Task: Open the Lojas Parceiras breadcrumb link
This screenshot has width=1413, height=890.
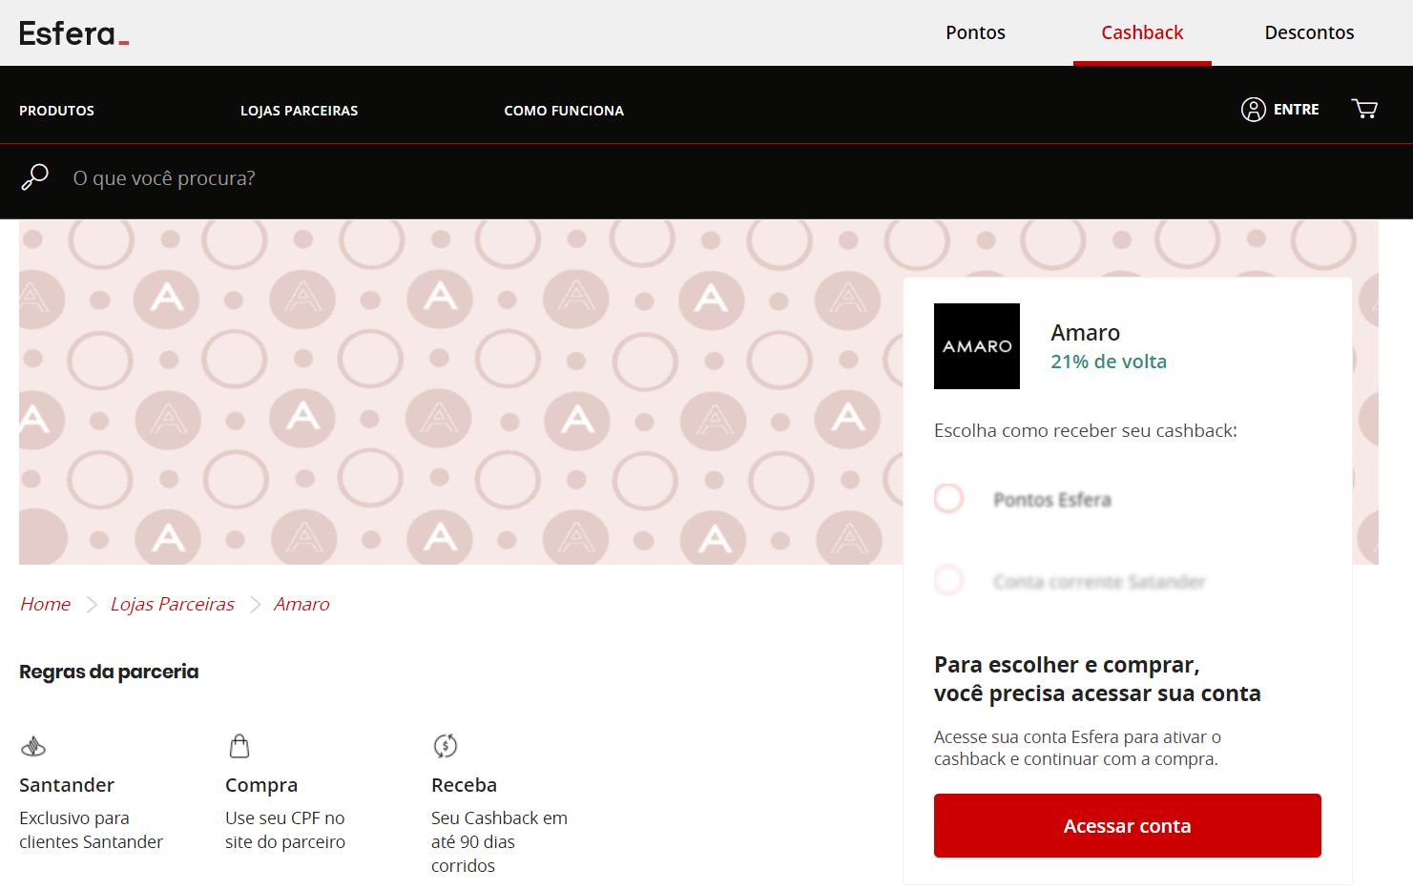Action: click(x=172, y=604)
